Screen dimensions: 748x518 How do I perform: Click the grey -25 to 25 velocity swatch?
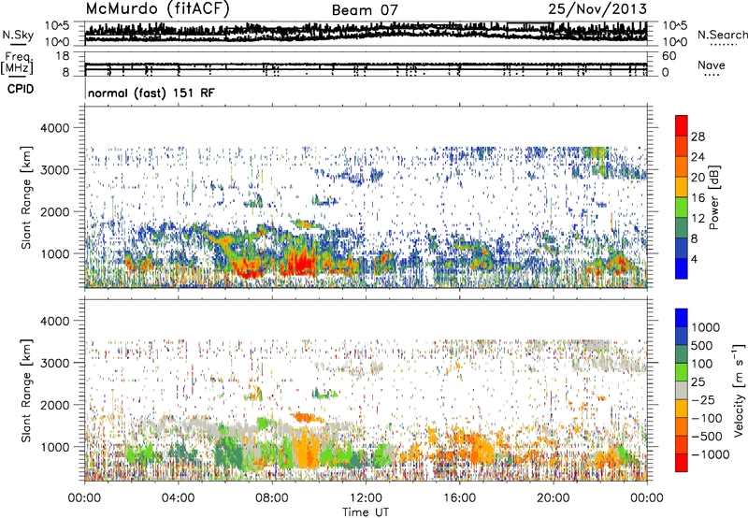click(682, 390)
